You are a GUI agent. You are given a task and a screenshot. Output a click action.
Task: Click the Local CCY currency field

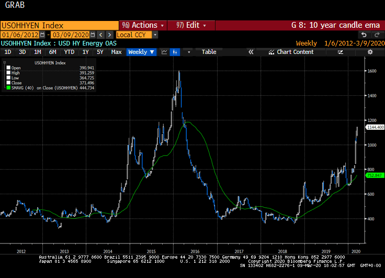tap(134, 35)
